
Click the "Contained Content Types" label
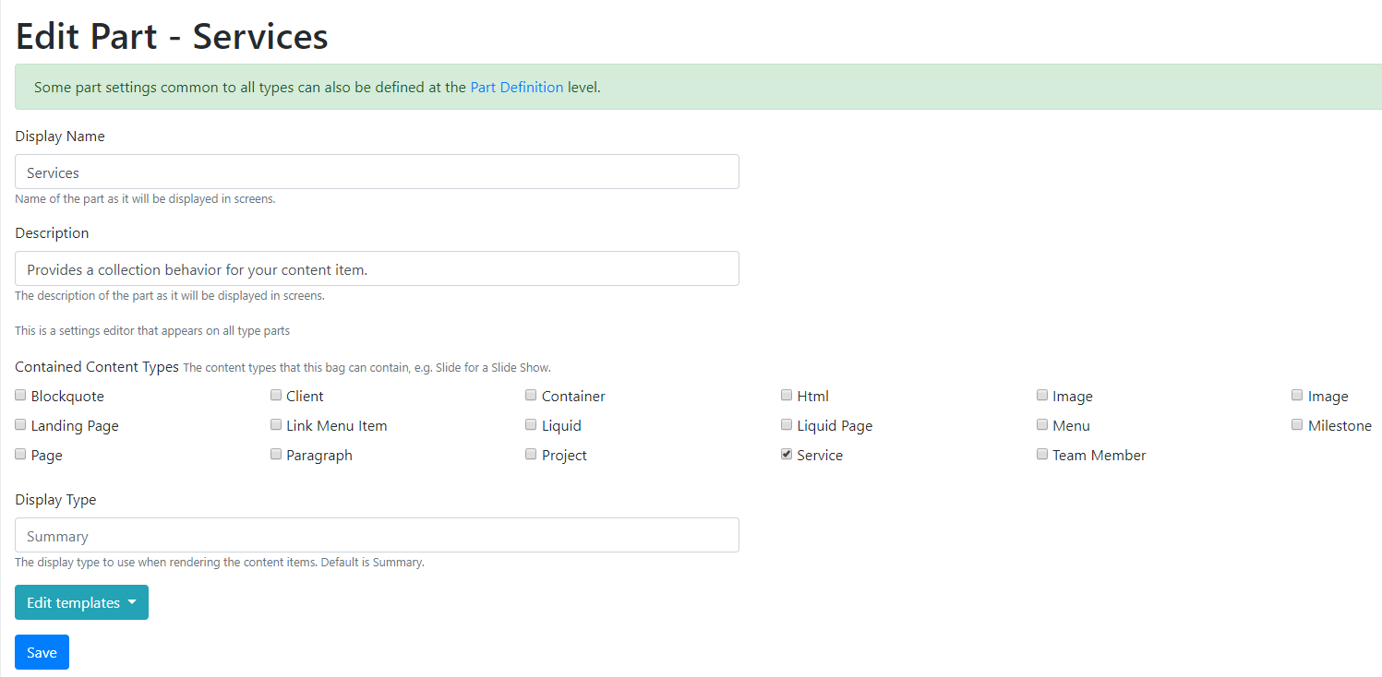point(97,366)
